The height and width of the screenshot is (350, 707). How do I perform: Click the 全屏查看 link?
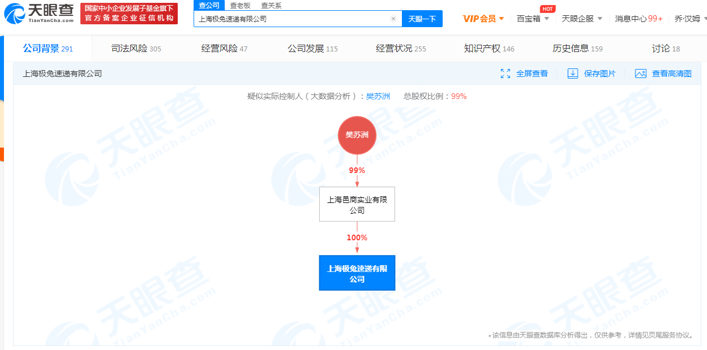point(532,74)
